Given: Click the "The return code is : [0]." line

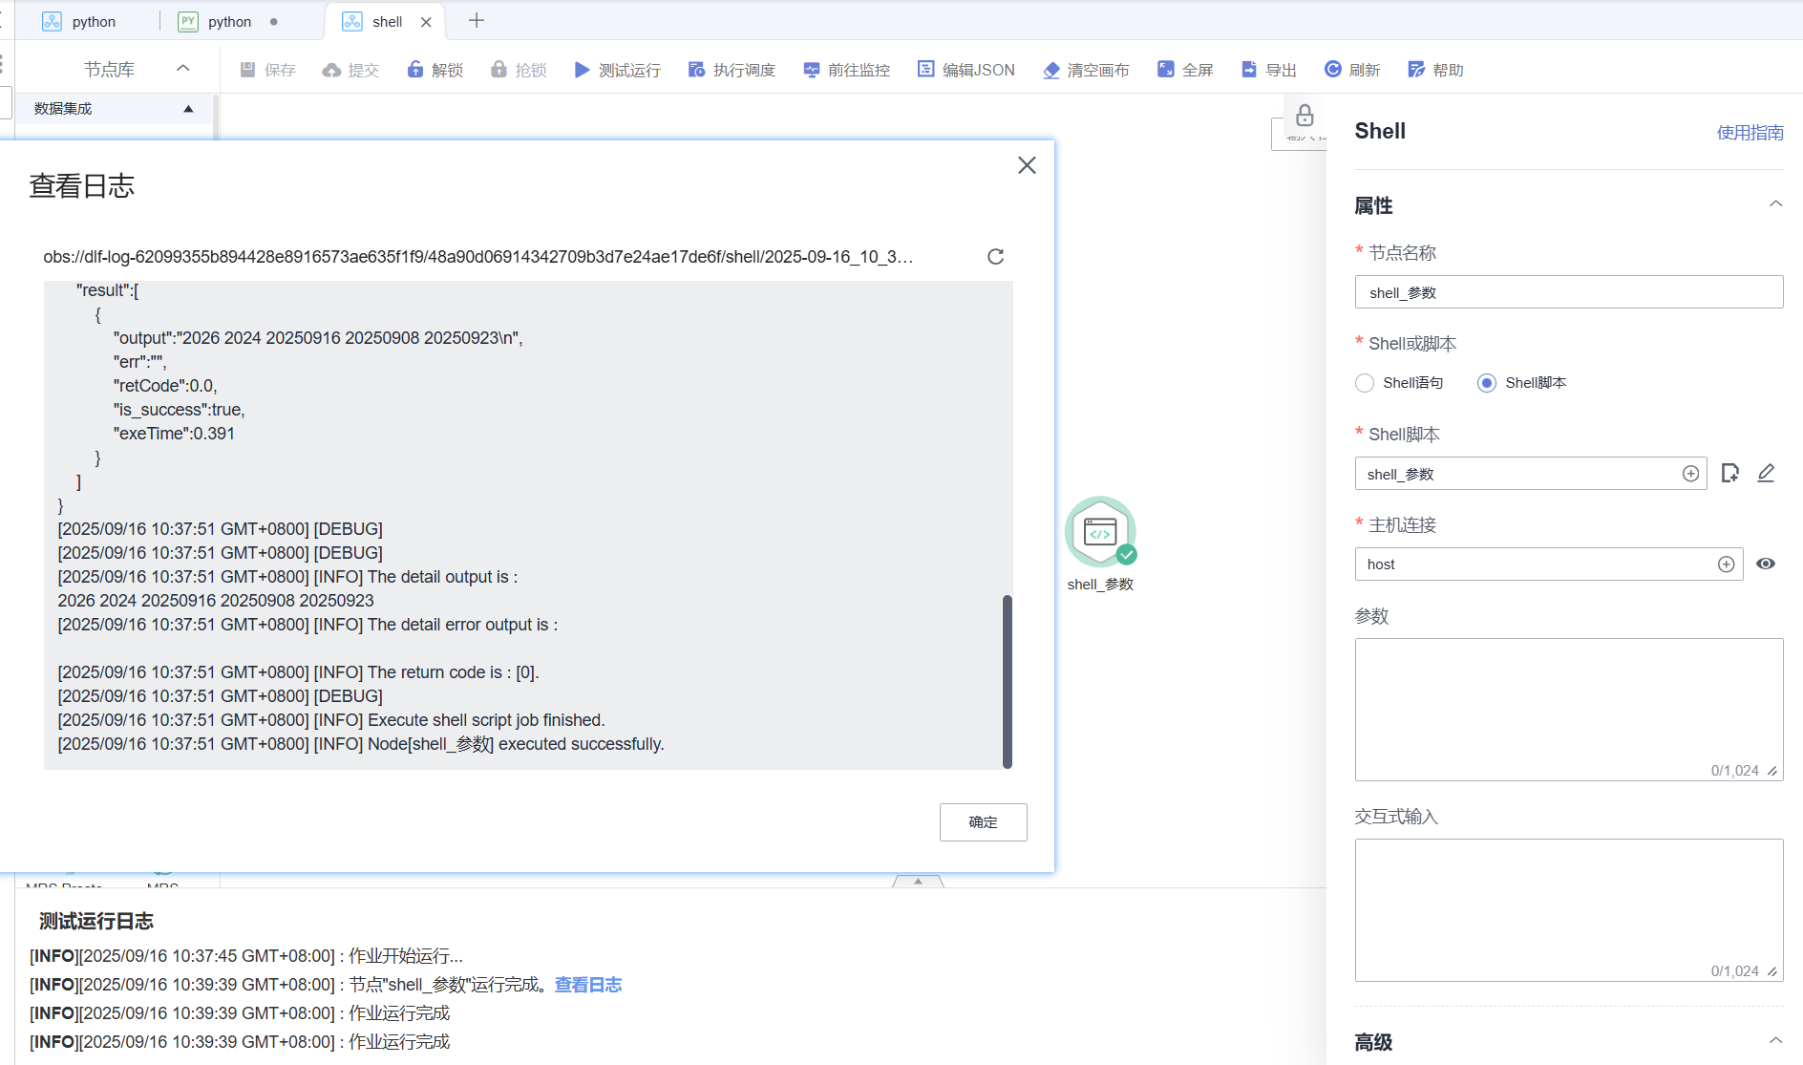Looking at the screenshot, I should coord(298,672).
